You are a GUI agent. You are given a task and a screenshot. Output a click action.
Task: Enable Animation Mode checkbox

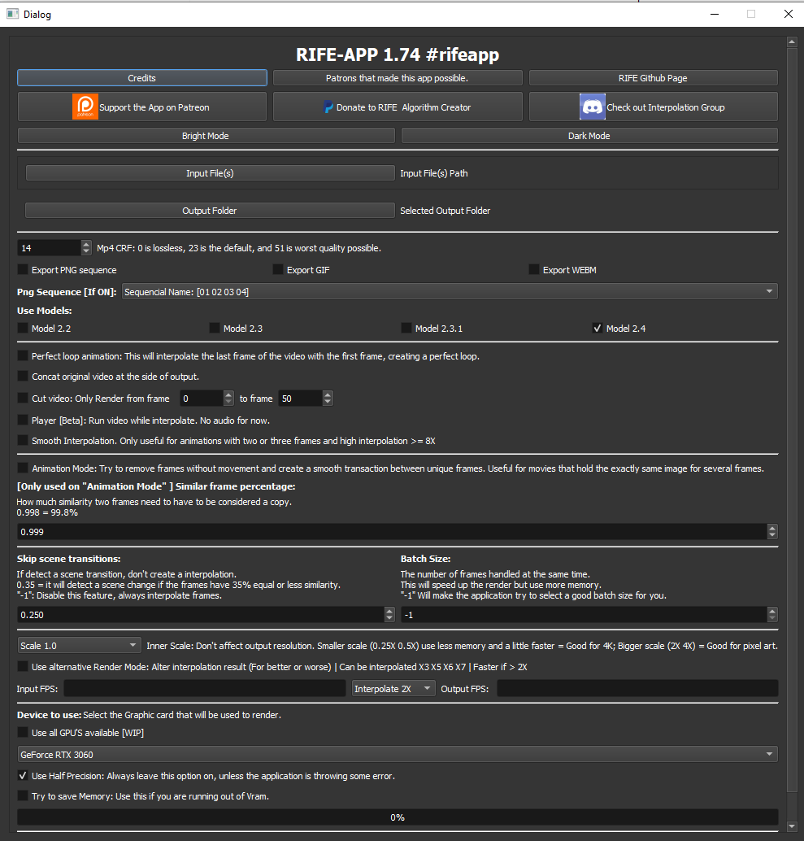point(23,468)
